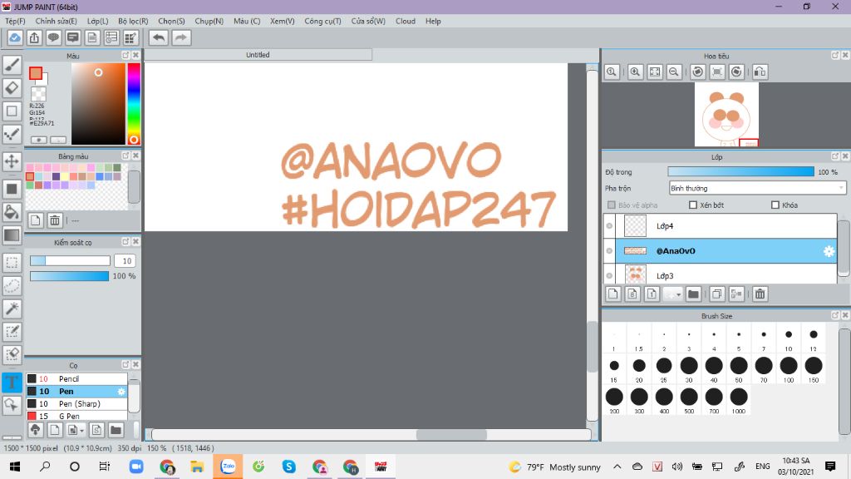The width and height of the screenshot is (851, 479).
Task: Open the Bộ lọc(R) menu
Action: pyautogui.click(x=133, y=21)
